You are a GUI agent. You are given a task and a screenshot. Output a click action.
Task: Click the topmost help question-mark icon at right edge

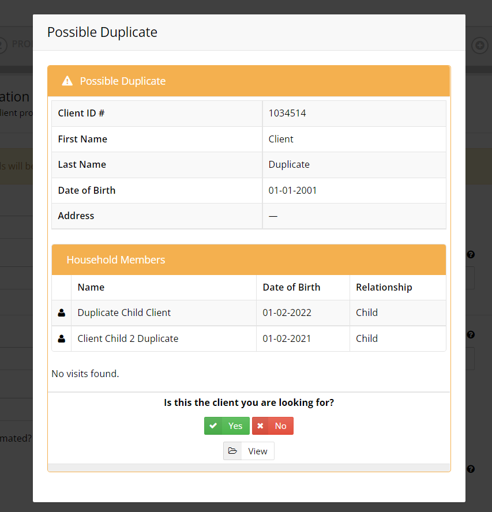471,254
